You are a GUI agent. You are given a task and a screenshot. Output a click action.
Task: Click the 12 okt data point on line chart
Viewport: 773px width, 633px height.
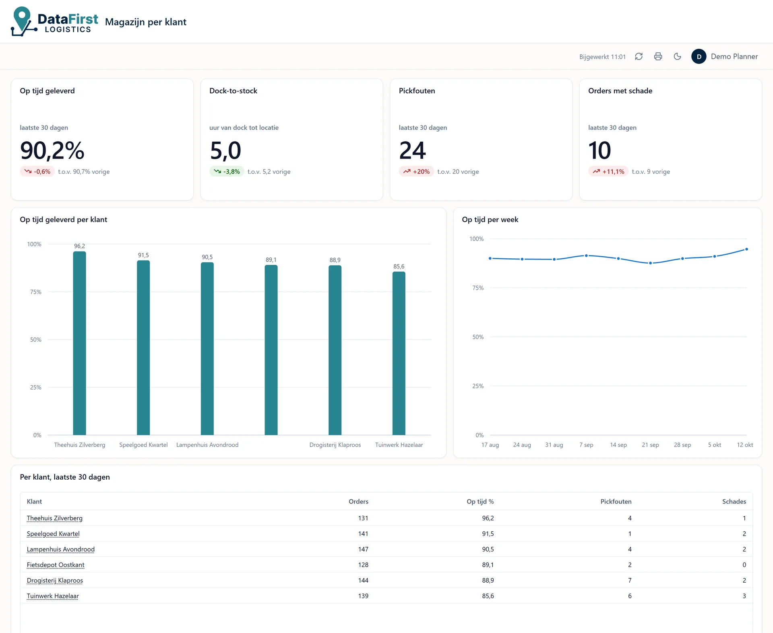tap(746, 249)
